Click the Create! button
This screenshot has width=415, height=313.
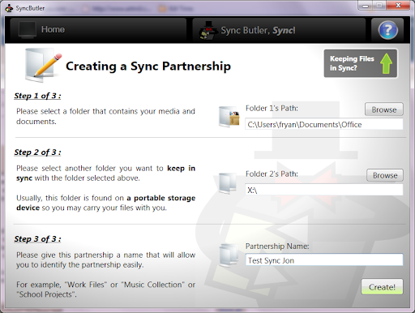(x=382, y=287)
